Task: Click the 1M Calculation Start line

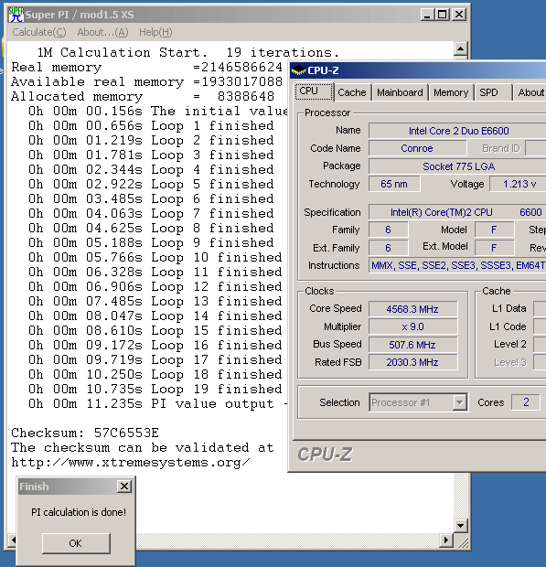Action: point(188,52)
